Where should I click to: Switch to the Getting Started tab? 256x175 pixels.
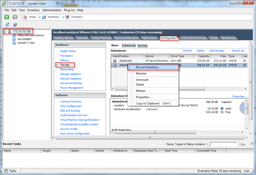click(x=64, y=38)
